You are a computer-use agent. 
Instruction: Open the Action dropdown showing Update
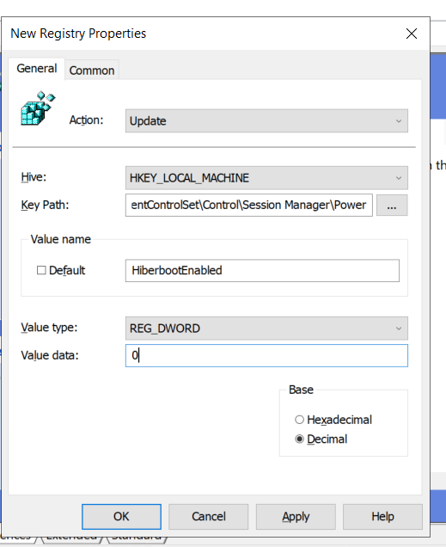[266, 121]
